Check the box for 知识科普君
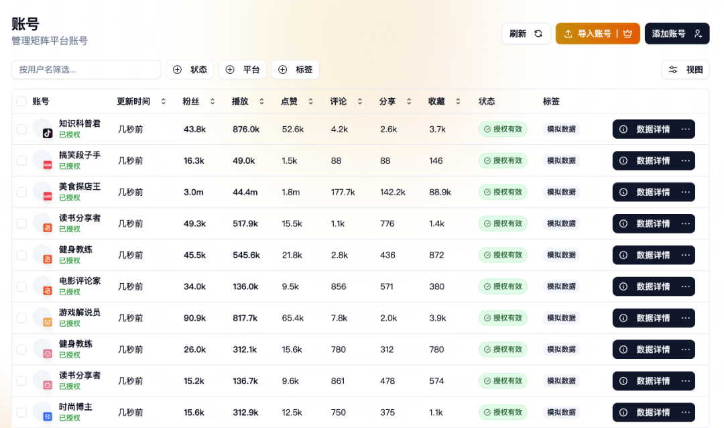 pos(21,129)
